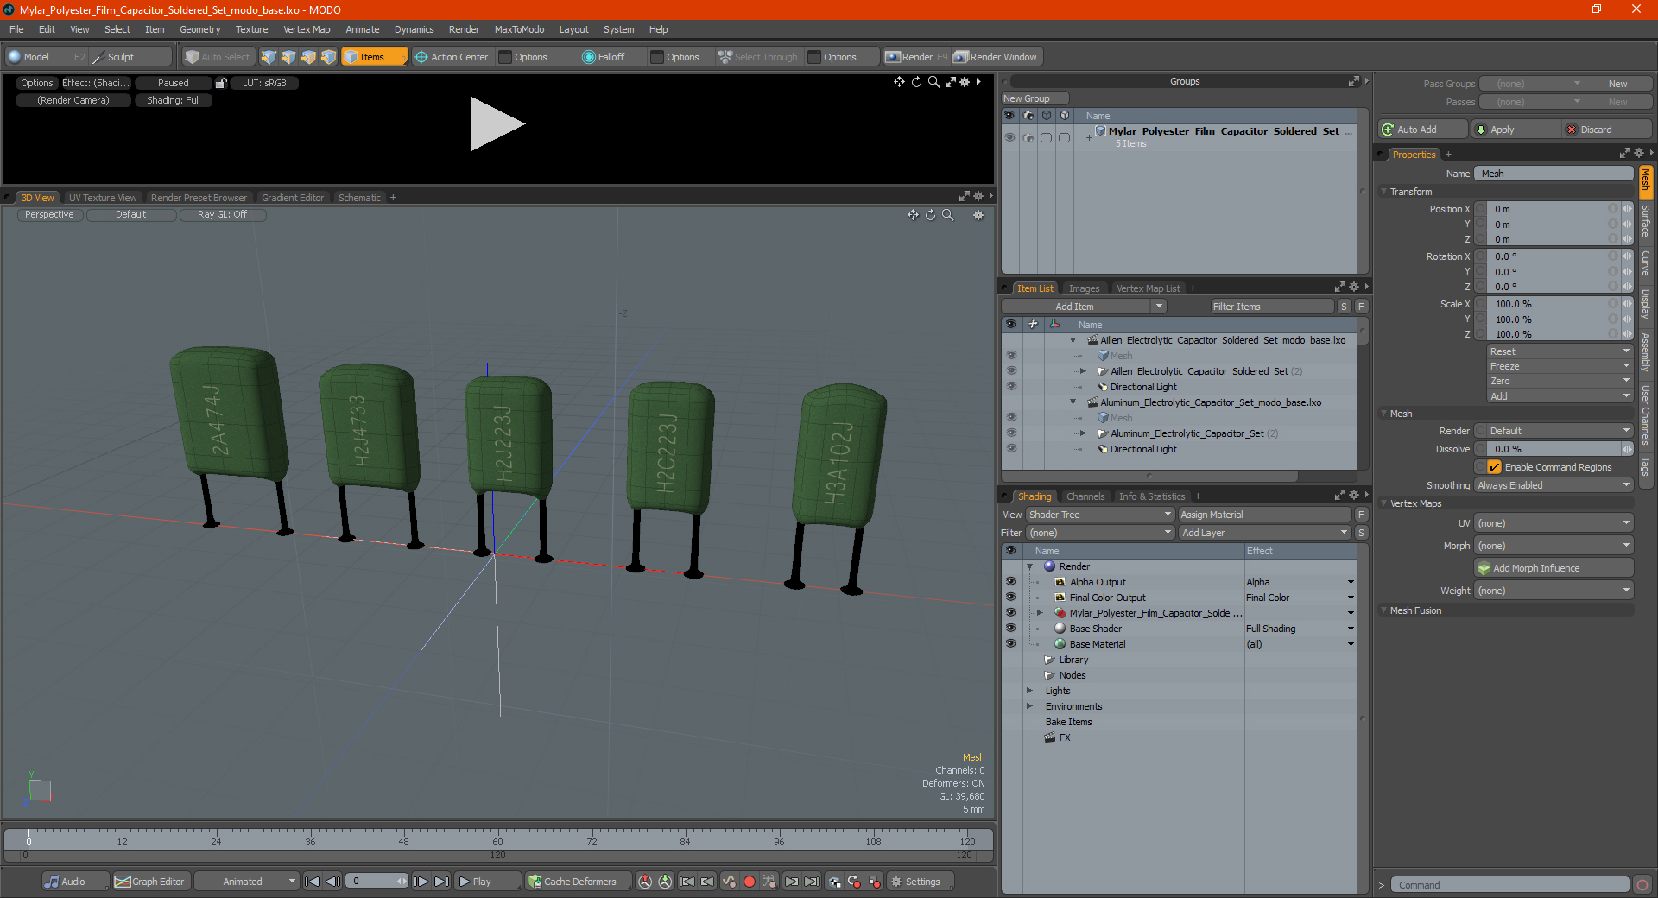Open the Vertex Map menu
Image resolution: width=1658 pixels, height=898 pixels.
(x=307, y=29)
